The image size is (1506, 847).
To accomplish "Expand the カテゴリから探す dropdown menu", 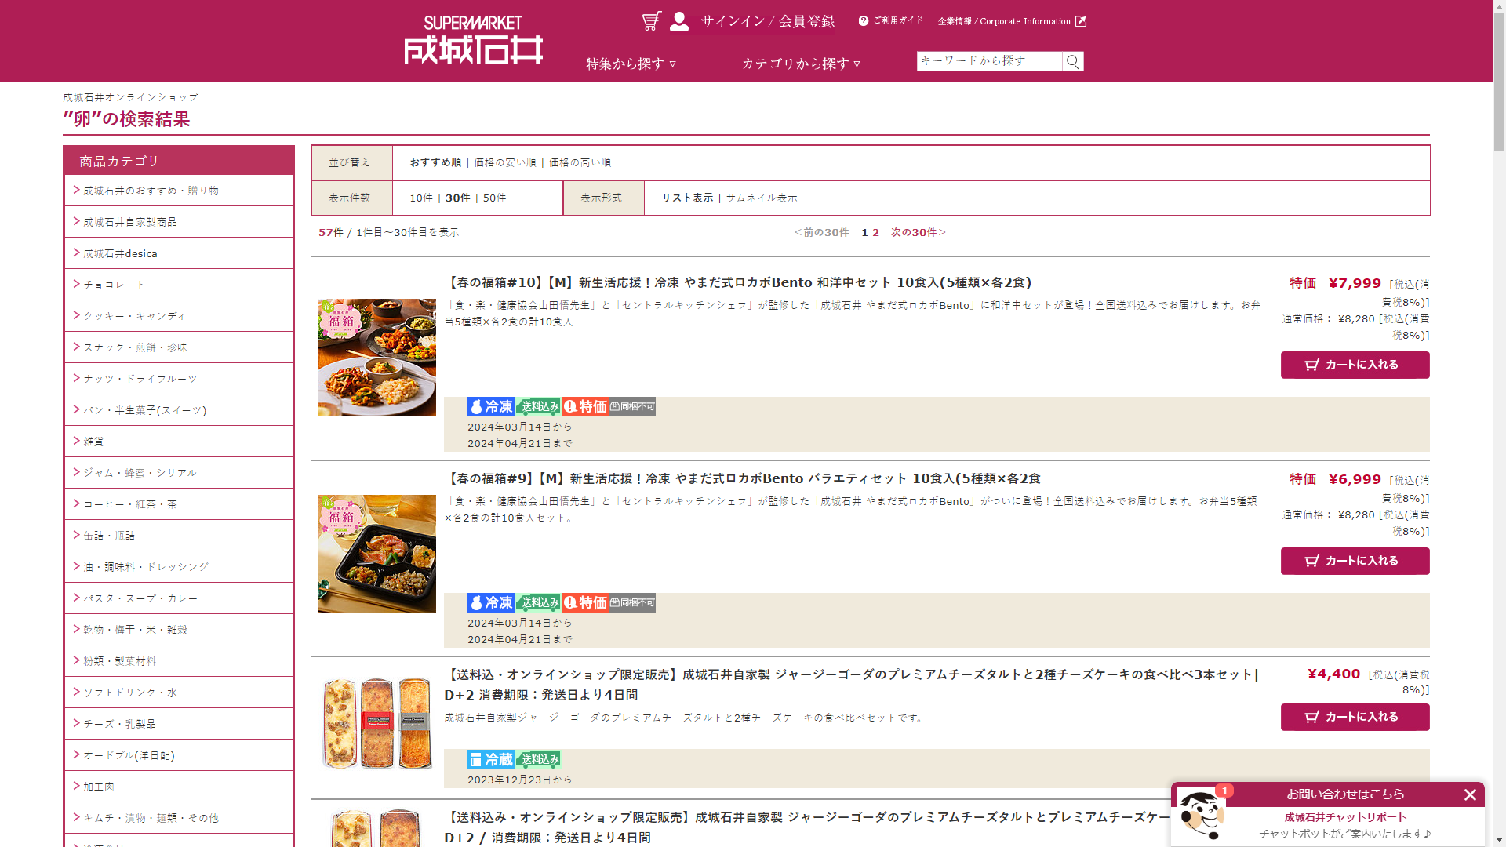I will click(x=801, y=64).
